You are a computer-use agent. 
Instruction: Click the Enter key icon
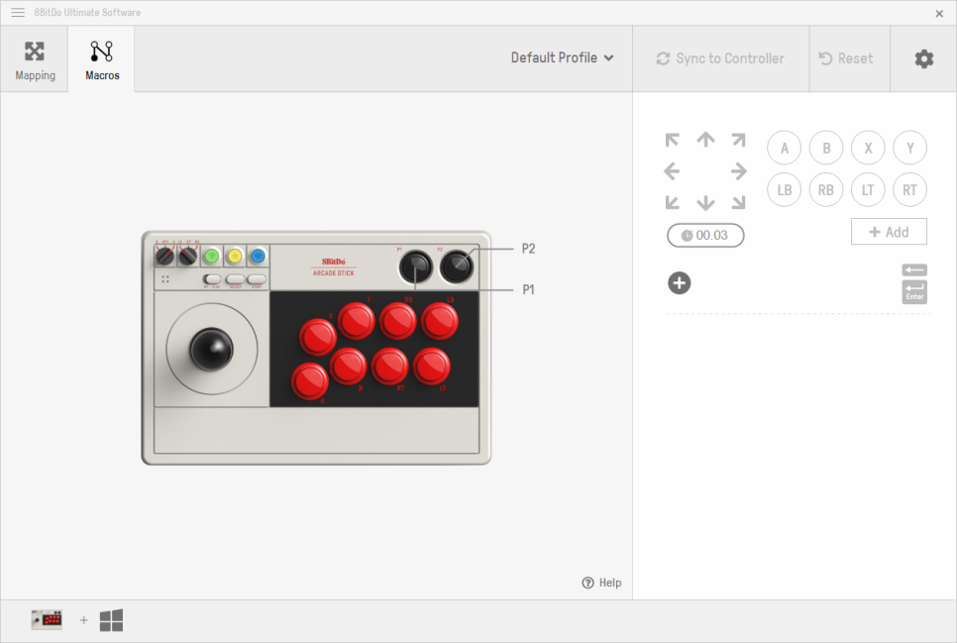[914, 292]
